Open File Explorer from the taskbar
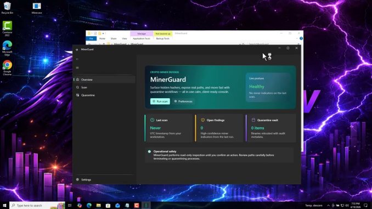 click(x=99, y=206)
